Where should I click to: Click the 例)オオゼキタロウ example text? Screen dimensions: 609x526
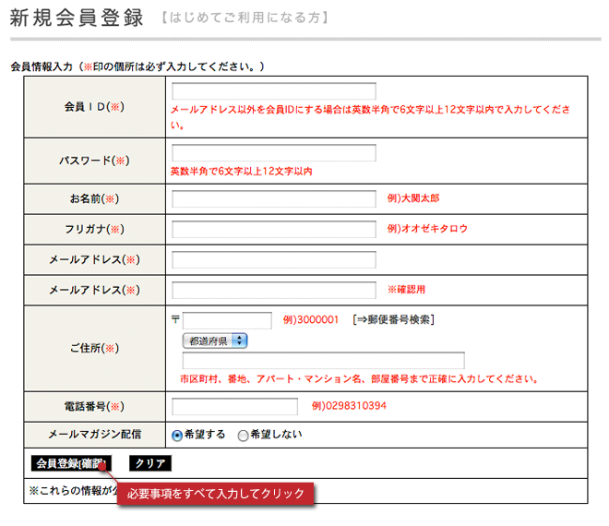point(427,229)
